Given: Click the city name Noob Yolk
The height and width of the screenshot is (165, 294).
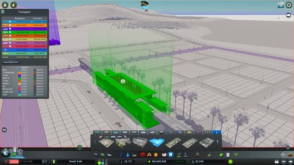Looking at the screenshot, I should 75,161.
